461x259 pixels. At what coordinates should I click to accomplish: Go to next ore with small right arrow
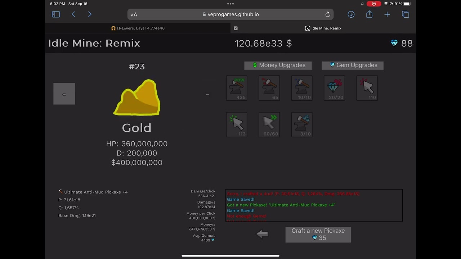[x=207, y=94]
